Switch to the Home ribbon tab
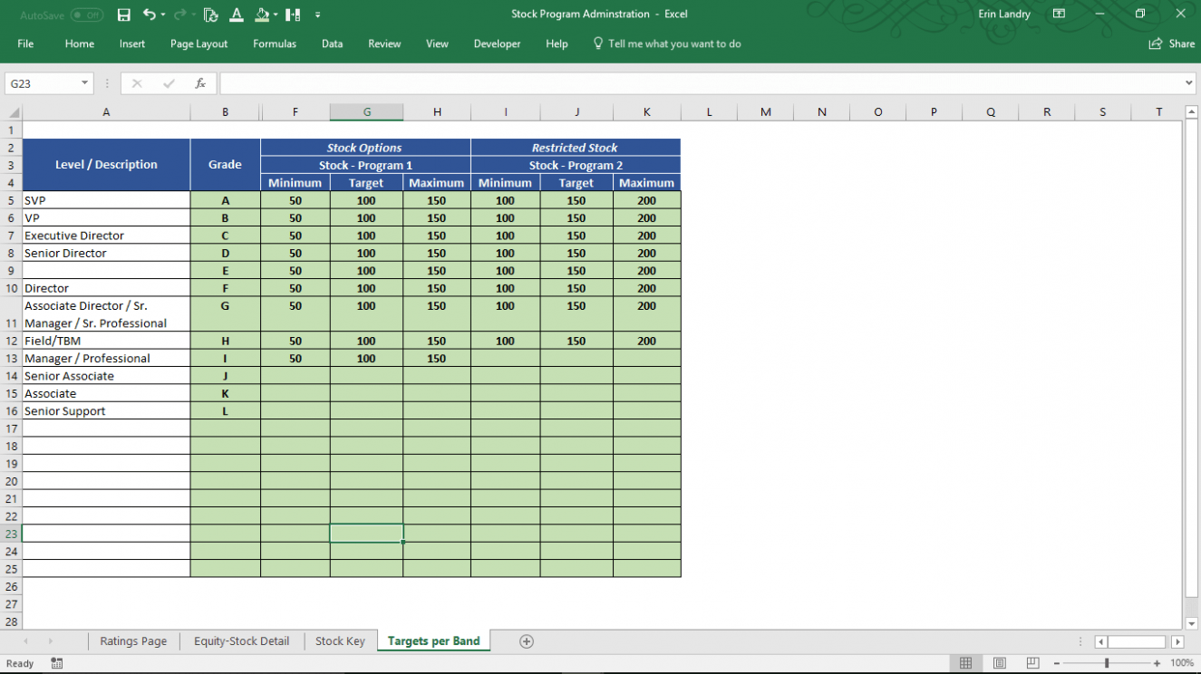The image size is (1201, 674). point(80,43)
